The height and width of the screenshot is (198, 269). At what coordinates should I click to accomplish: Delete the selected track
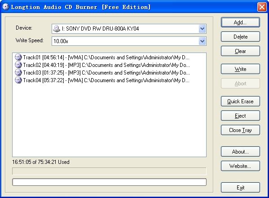pos(240,36)
